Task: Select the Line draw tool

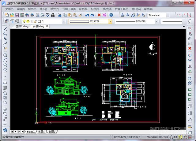Action: 5,29
